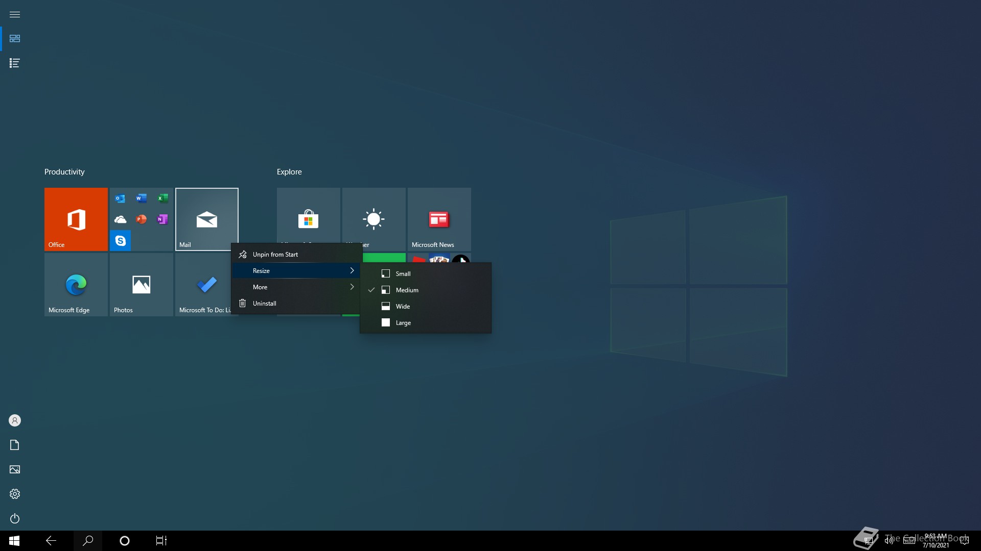Viewport: 981px width, 551px height.
Task: Open the Microsoft Edge tile
Action: tap(76, 285)
